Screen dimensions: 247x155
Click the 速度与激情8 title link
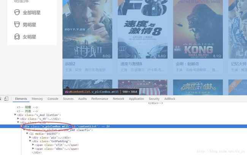tap(131, 64)
